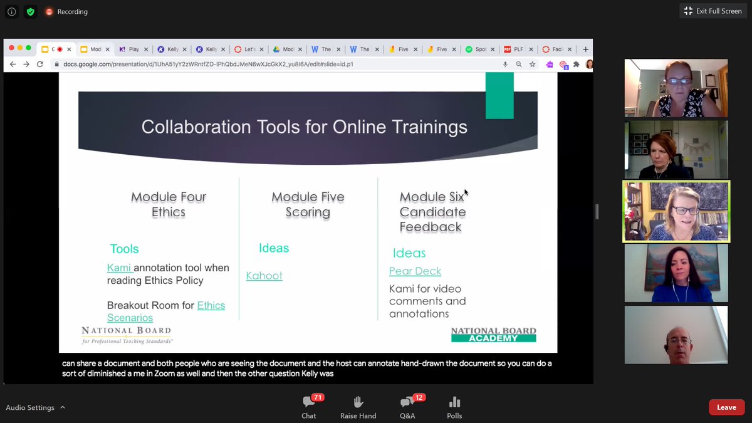Screen dimensions: 752x423
Task: Close the active recording Slides tab
Action: tap(69, 49)
